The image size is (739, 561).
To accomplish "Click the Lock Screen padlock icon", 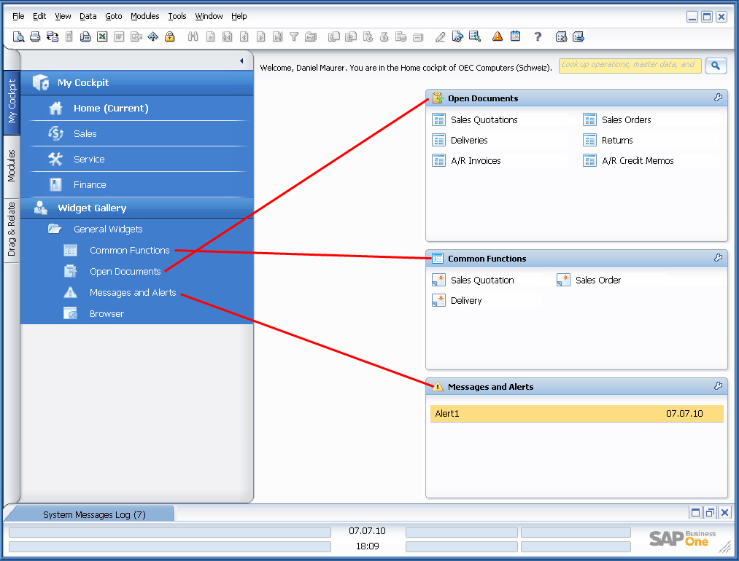I will [x=170, y=36].
